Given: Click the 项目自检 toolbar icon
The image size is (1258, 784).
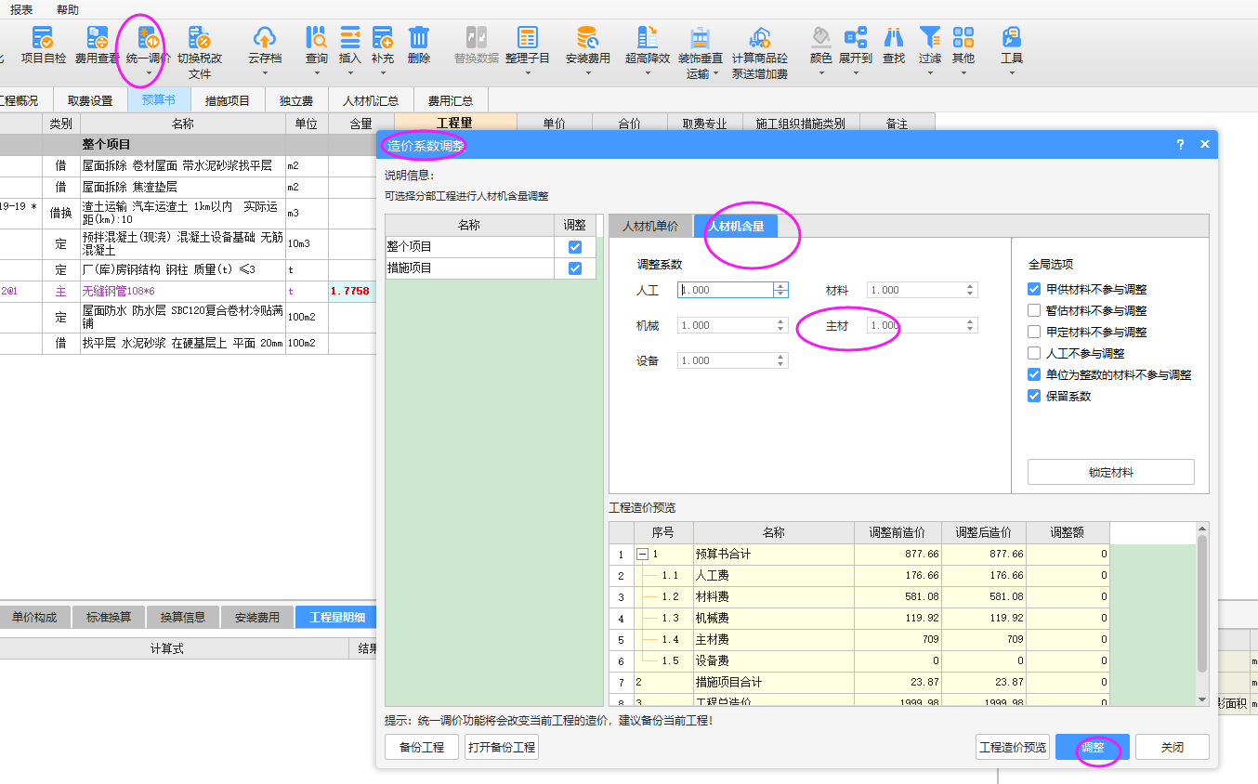Looking at the screenshot, I should click(43, 37).
